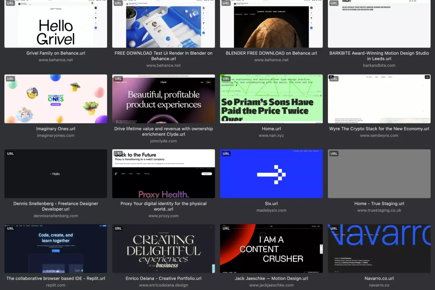Image resolution: width=435 pixels, height=290 pixels.
Task: Select file name 'Imaginary Ones.url'
Action: (56, 129)
